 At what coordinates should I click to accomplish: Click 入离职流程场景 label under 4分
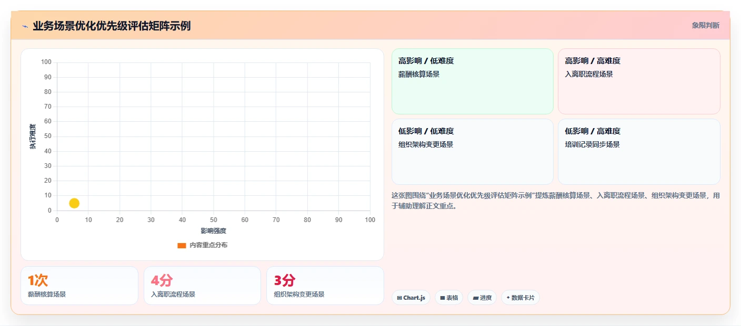pyautogui.click(x=173, y=295)
